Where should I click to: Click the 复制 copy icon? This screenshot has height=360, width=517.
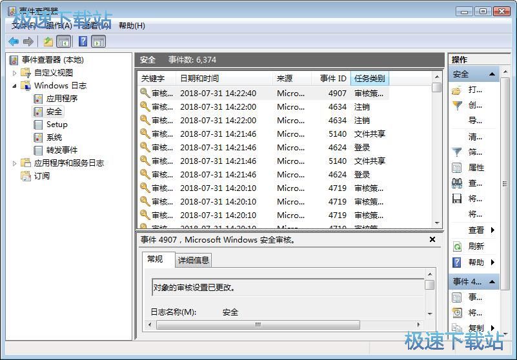[457, 328]
